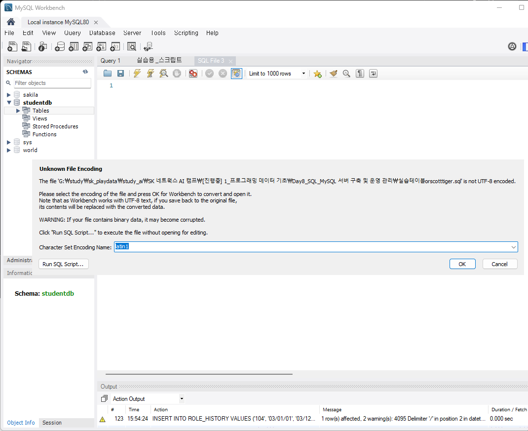Open the Query menu
Viewport: 528px width, 431px height.
click(x=73, y=33)
